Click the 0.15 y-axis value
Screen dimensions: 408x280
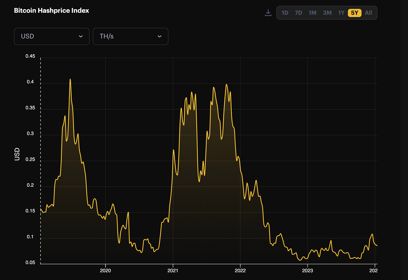click(30, 211)
